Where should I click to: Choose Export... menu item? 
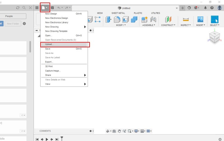(64, 62)
